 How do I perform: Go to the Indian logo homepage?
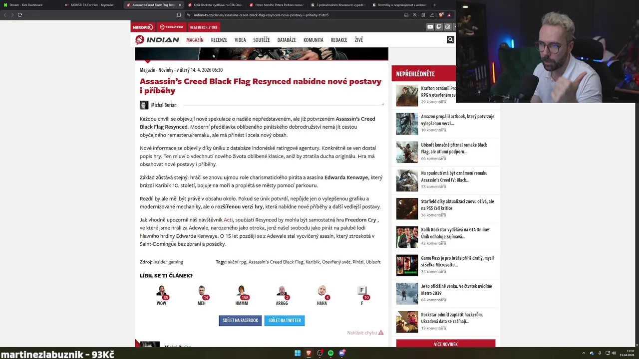pyautogui.click(x=157, y=40)
